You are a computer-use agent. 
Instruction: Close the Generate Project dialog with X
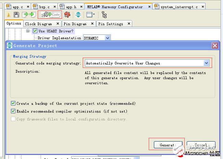click(x=215, y=45)
